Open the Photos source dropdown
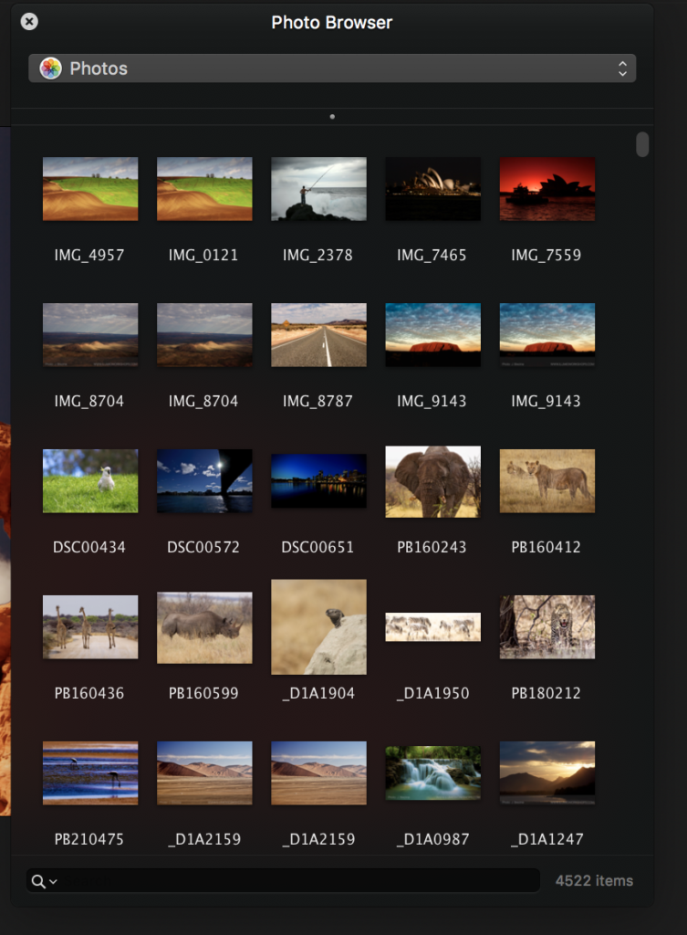Screen dimensions: 687x935 (332, 68)
